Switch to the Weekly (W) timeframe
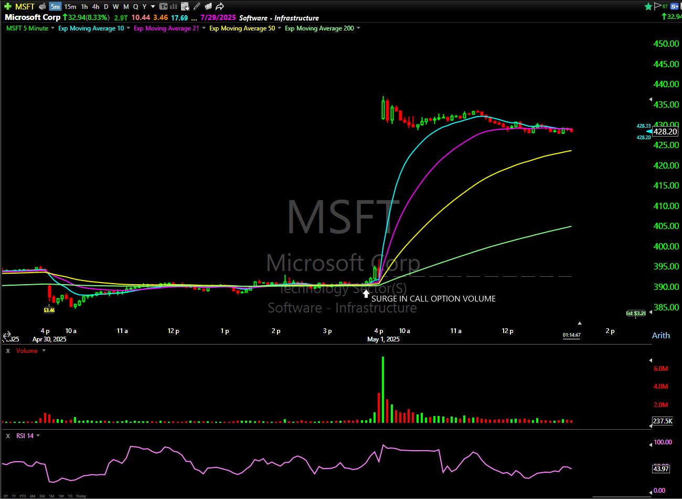Image resolution: width=682 pixels, height=499 pixels. [x=115, y=6]
